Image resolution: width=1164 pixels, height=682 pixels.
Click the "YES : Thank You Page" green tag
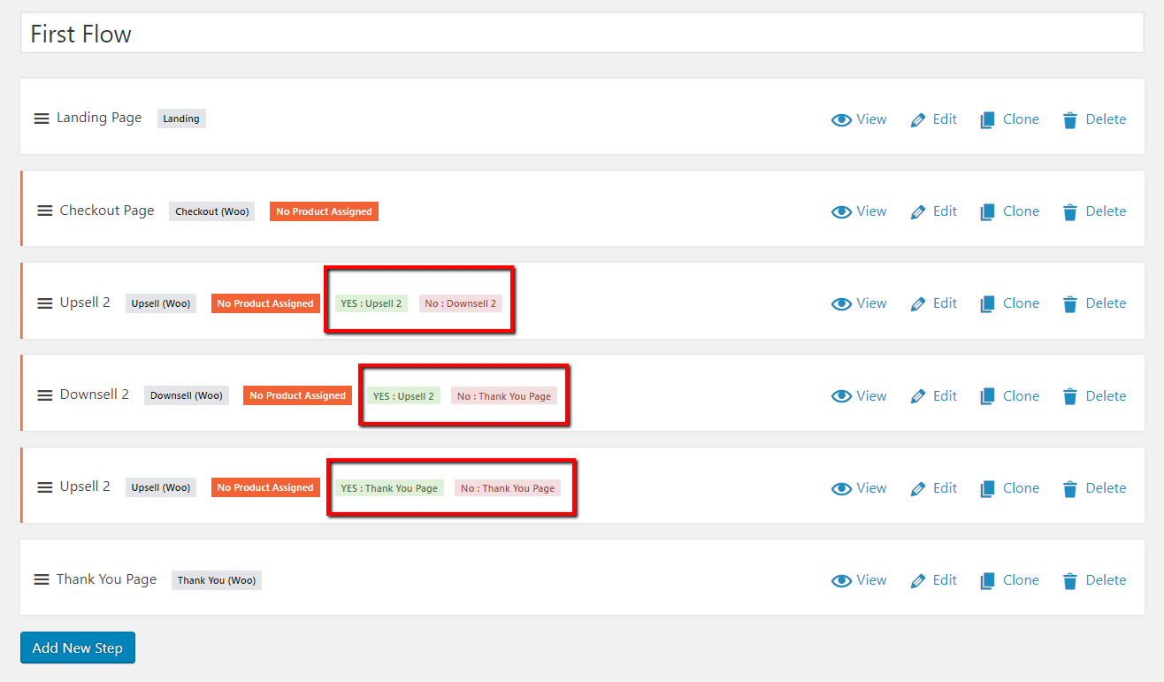389,488
